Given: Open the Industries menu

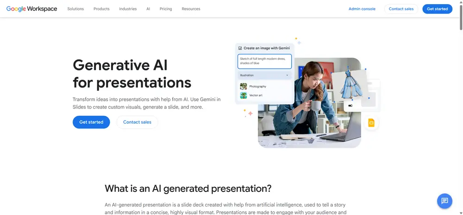Looking at the screenshot, I should (128, 9).
